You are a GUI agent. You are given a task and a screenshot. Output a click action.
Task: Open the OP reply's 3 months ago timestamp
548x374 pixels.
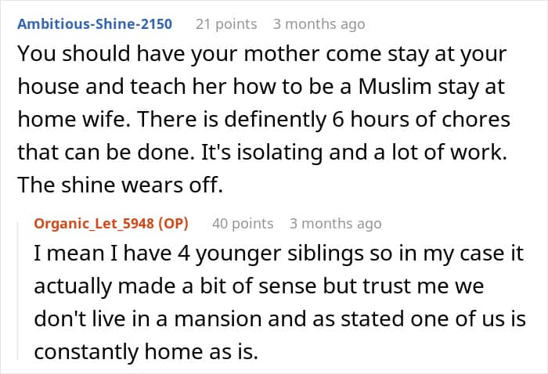pos(335,224)
